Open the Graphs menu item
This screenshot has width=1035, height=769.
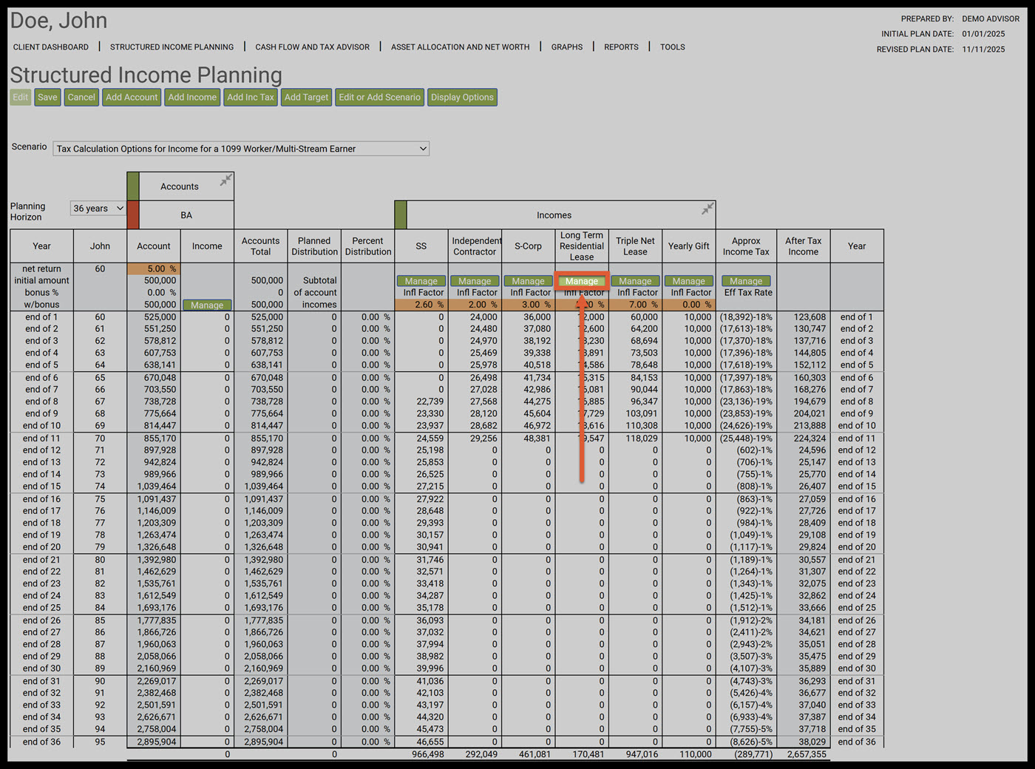[566, 47]
